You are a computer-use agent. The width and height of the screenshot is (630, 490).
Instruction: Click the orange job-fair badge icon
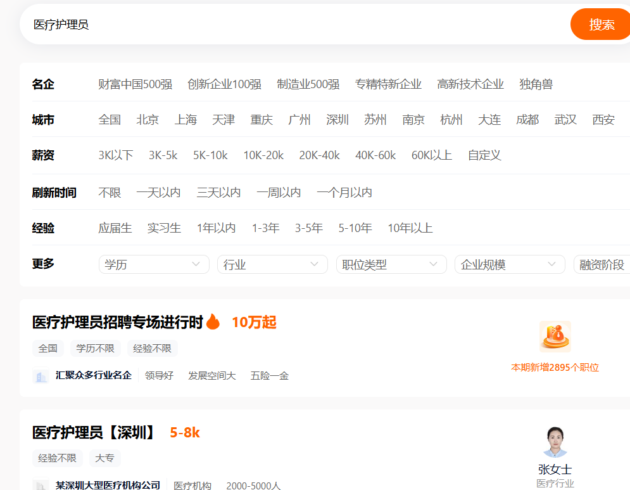tap(555, 337)
